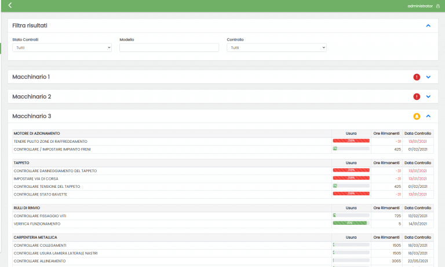Viewport: 445px width, 267px height.
Task: Click the Macchinario 1 title
Action: pos(31,77)
